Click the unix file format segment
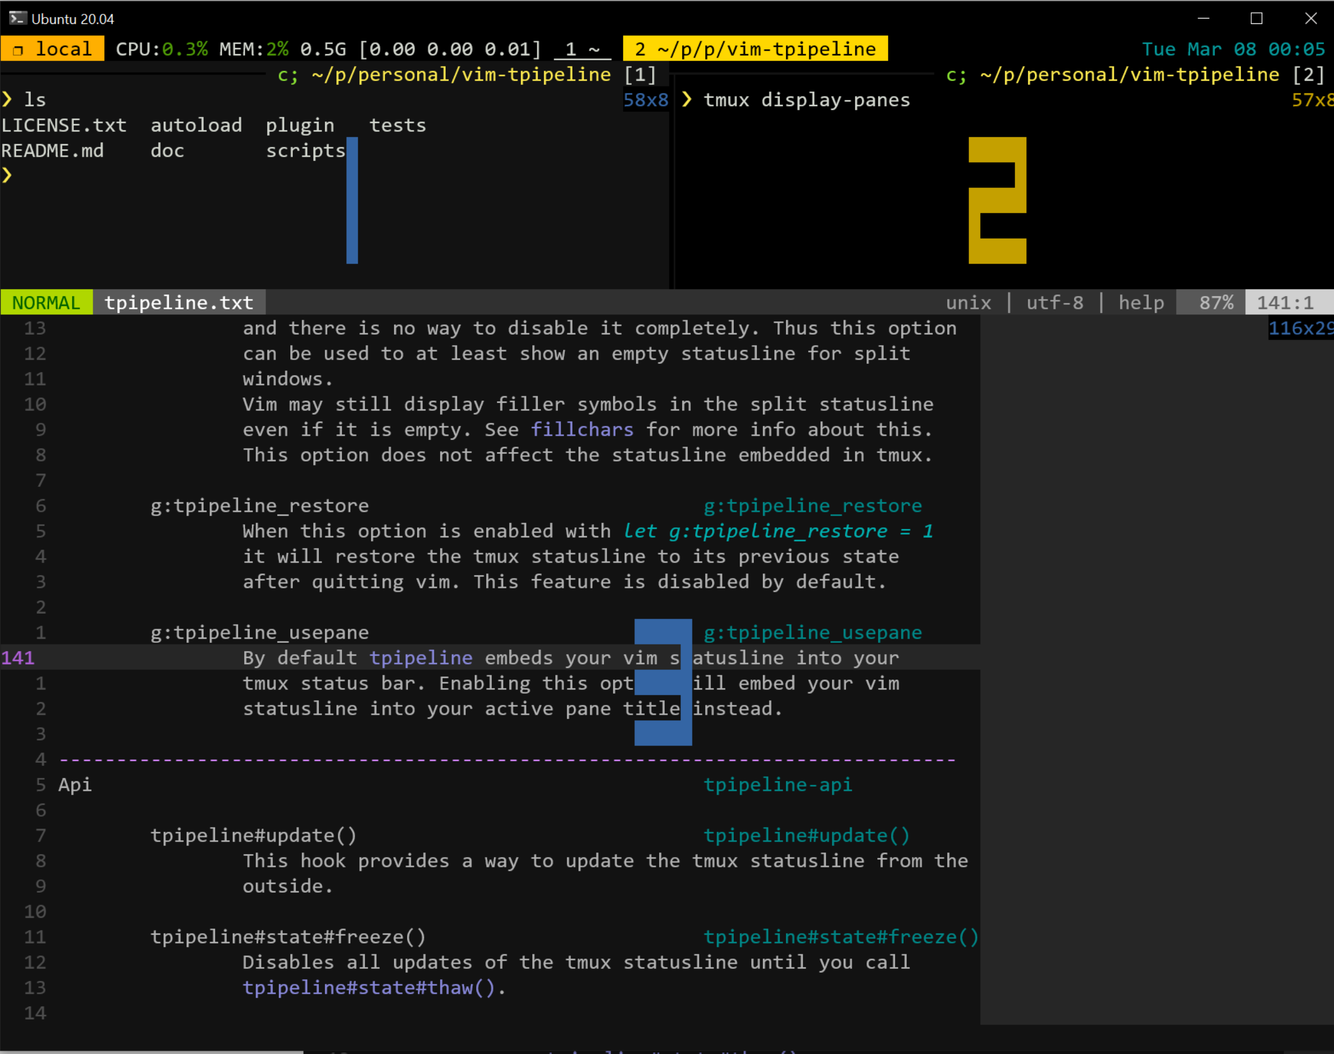 coord(968,302)
